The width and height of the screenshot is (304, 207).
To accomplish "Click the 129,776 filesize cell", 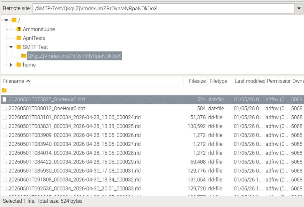I will click(x=197, y=170).
